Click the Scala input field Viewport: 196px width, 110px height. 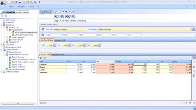55,35
